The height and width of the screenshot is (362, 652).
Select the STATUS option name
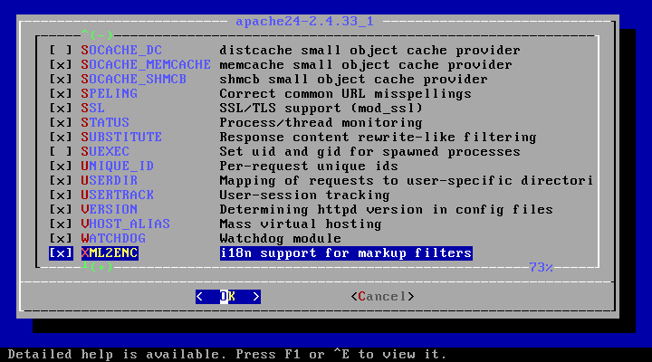click(x=105, y=122)
